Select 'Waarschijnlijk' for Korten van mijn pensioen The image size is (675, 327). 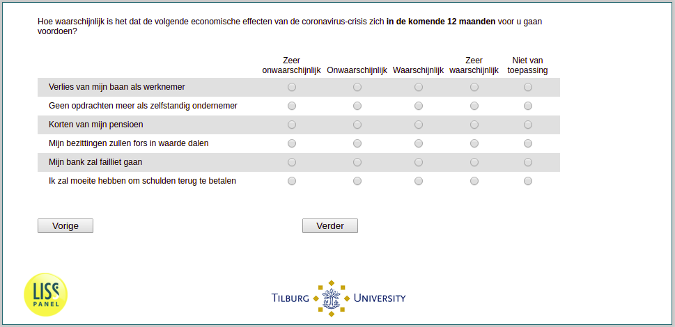[x=419, y=125]
